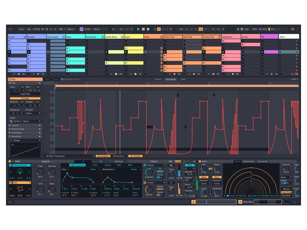Image resolution: width=307 pixels, height=230 pixels.
Task: Click the Tap tempo button
Action: (29, 29)
